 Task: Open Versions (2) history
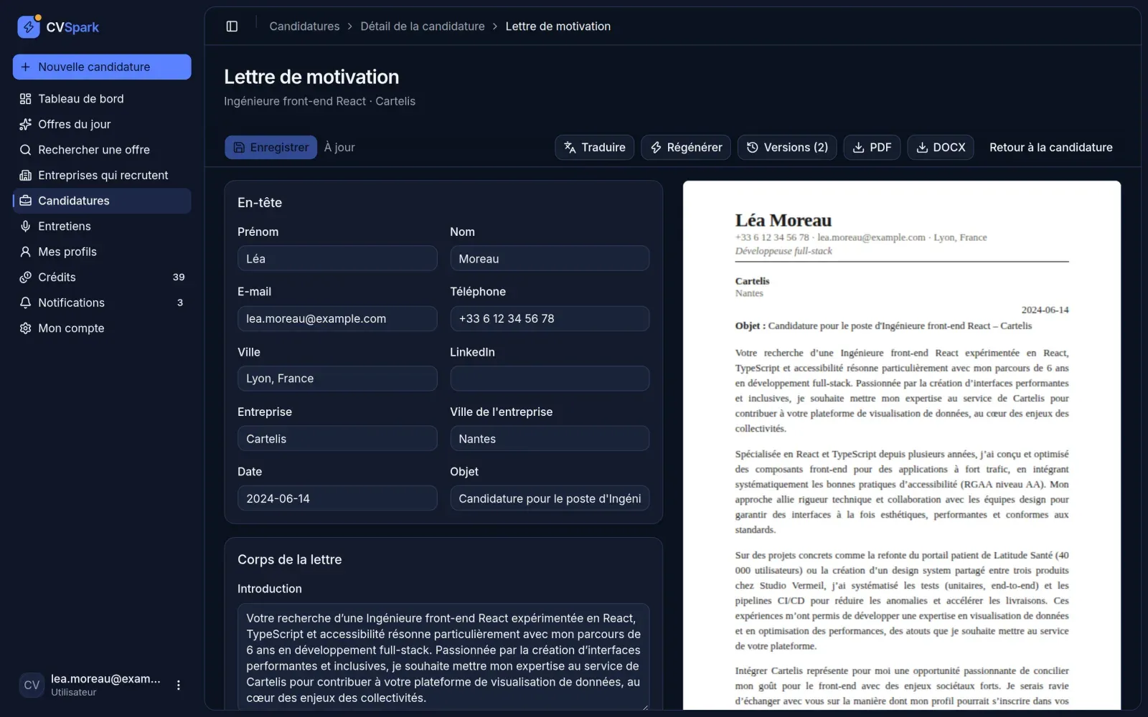pos(787,147)
